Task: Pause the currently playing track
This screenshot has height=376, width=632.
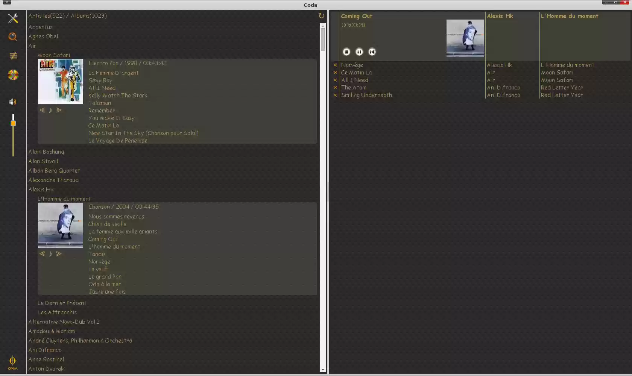Action: click(x=359, y=52)
